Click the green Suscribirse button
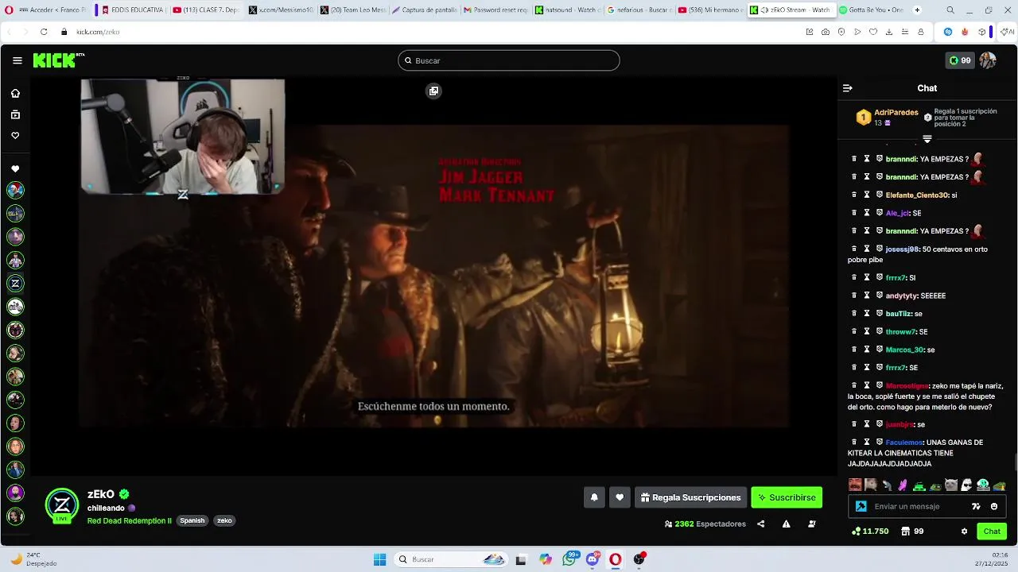The width and height of the screenshot is (1018, 572). pyautogui.click(x=787, y=497)
